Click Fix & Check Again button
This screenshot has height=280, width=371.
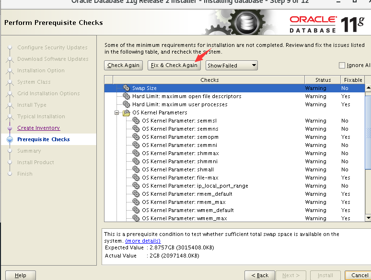174,65
